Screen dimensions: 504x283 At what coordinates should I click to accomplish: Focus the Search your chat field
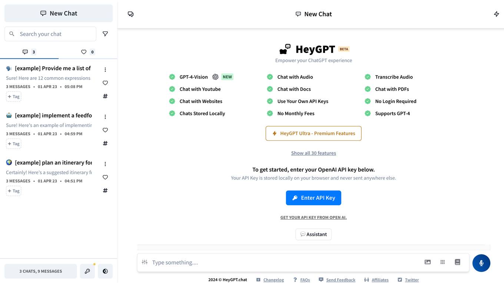coord(50,34)
